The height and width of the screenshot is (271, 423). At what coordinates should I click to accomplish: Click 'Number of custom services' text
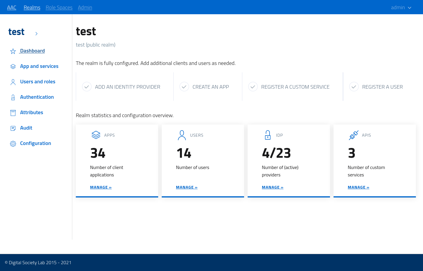(x=366, y=171)
